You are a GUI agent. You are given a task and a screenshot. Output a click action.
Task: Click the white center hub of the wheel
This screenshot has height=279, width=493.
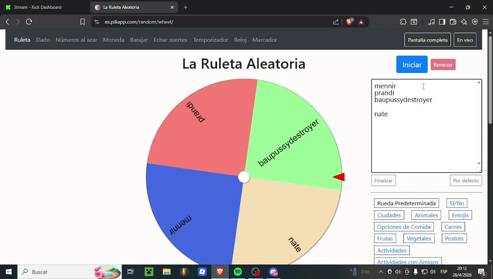click(x=244, y=177)
